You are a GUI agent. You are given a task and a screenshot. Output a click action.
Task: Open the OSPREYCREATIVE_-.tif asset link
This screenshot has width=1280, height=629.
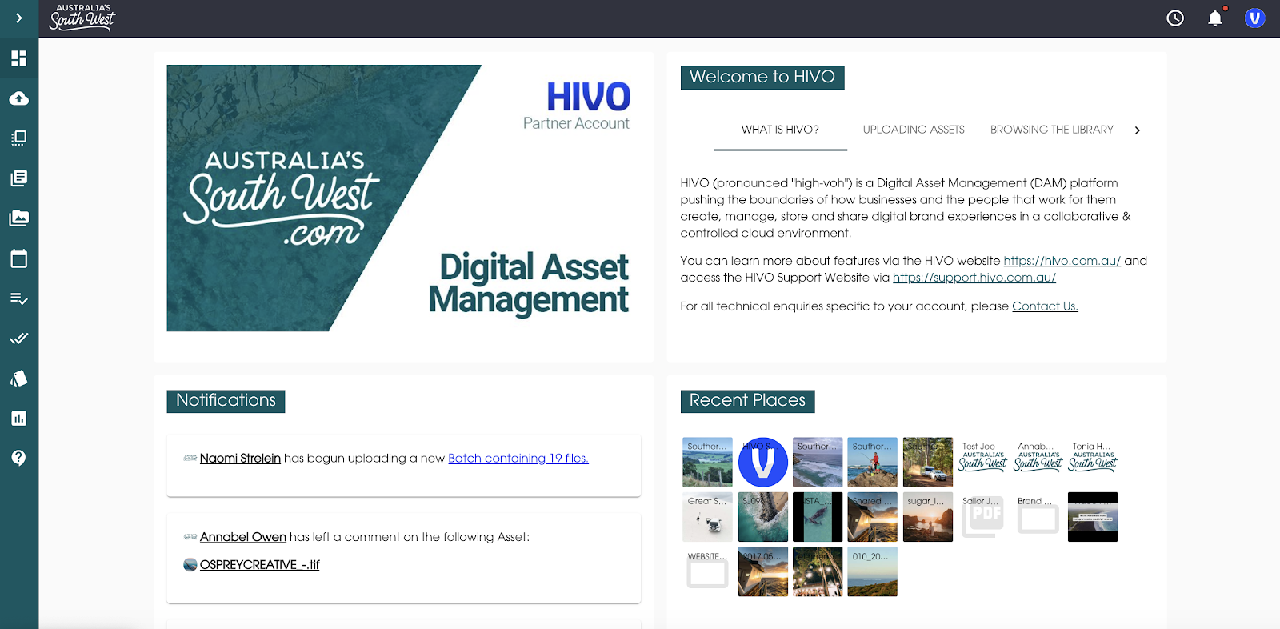[x=259, y=565]
